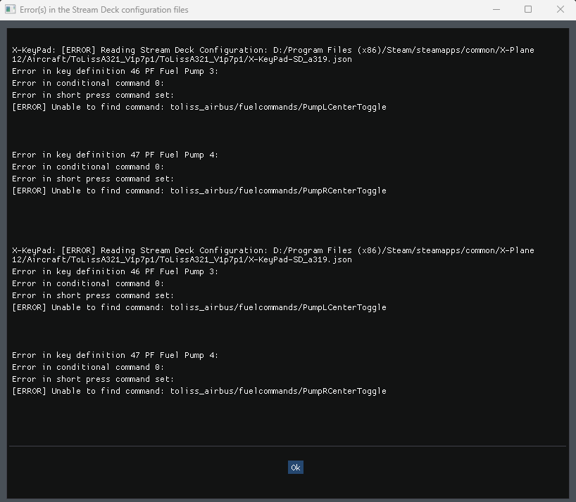The width and height of the screenshot is (576, 502).
Task: Minimize the error dialog window
Action: tap(496, 10)
